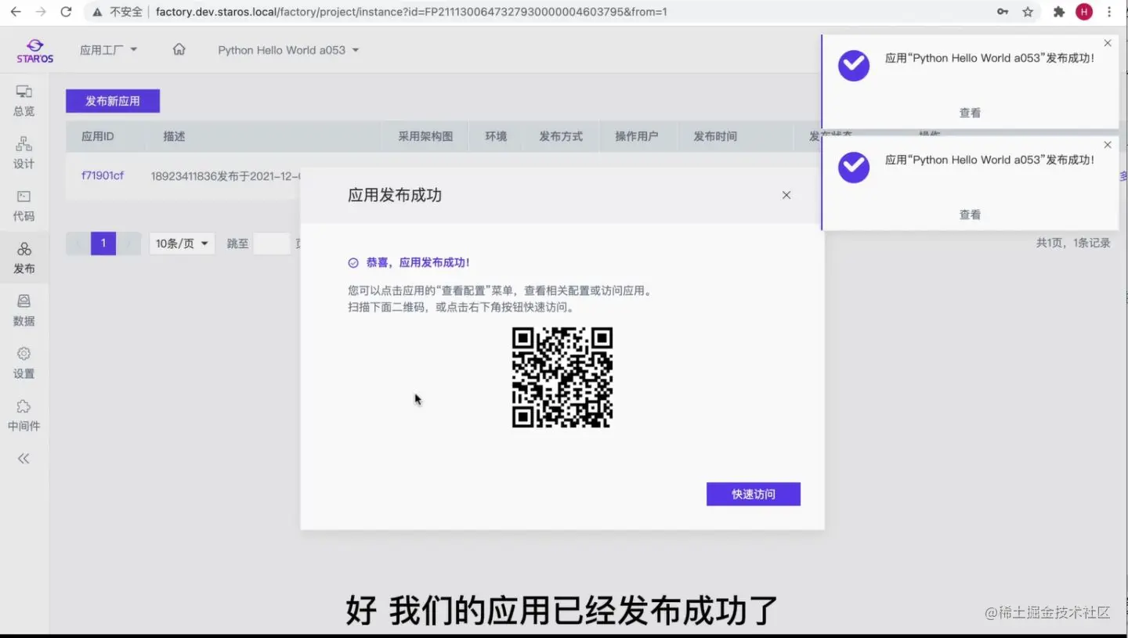This screenshot has height=638, width=1128.
Task: Open 代码 code in the sidebar
Action: click(24, 205)
